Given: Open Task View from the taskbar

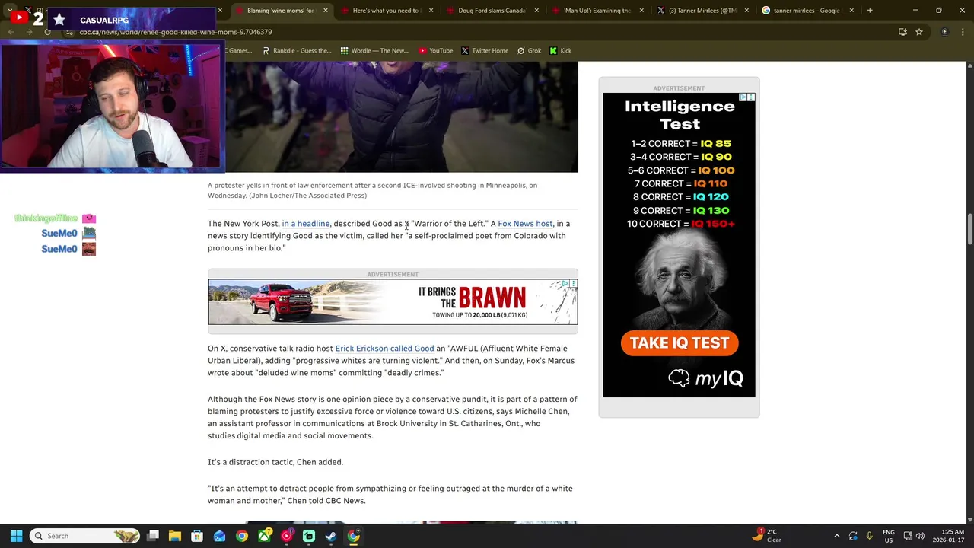Looking at the screenshot, I should (x=152, y=536).
